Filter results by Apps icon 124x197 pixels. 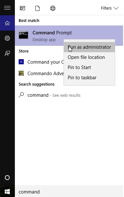click(x=22, y=8)
